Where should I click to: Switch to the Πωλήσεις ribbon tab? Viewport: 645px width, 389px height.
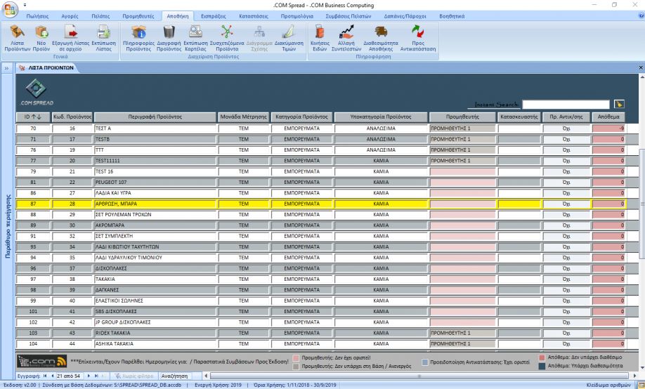tap(37, 16)
